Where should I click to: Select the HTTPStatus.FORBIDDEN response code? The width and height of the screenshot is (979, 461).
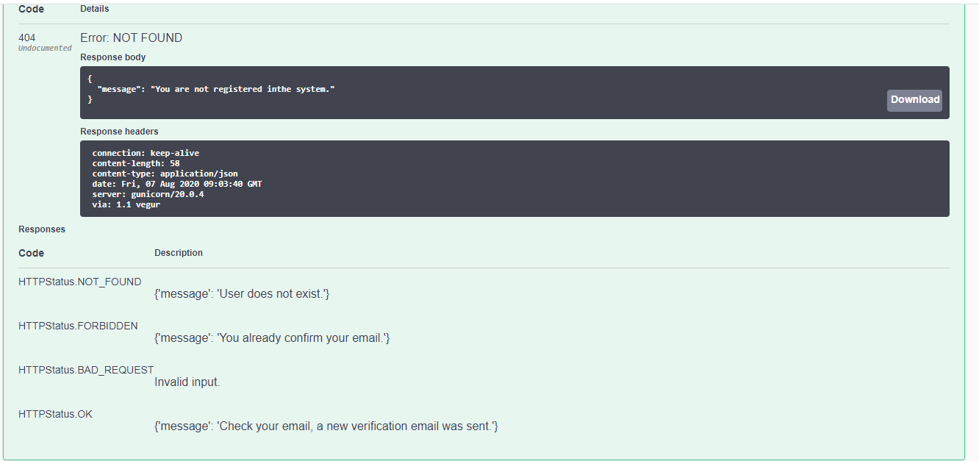(78, 326)
